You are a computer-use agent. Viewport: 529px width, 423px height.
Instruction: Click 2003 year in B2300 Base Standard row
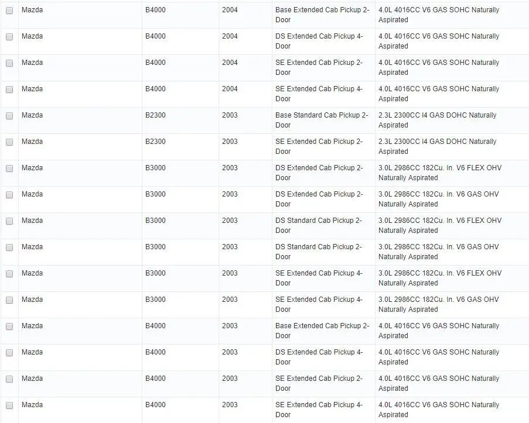[x=230, y=115]
